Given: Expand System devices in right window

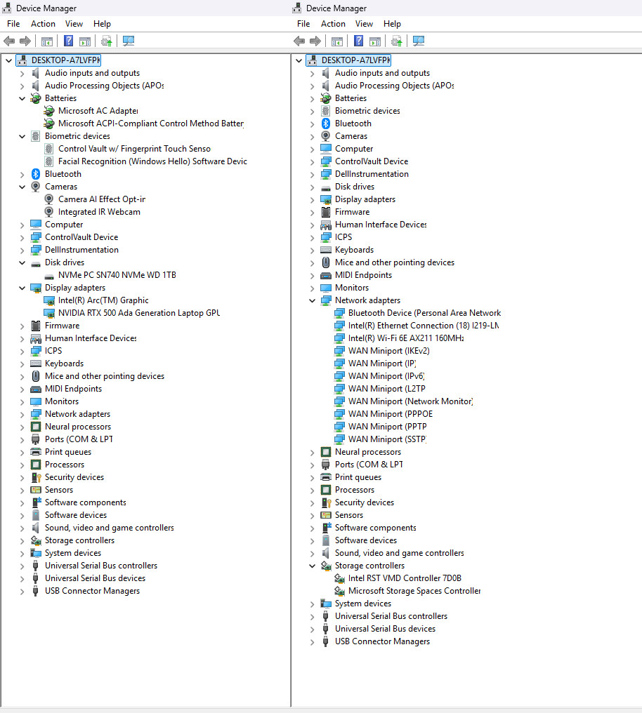Looking at the screenshot, I should click(312, 604).
